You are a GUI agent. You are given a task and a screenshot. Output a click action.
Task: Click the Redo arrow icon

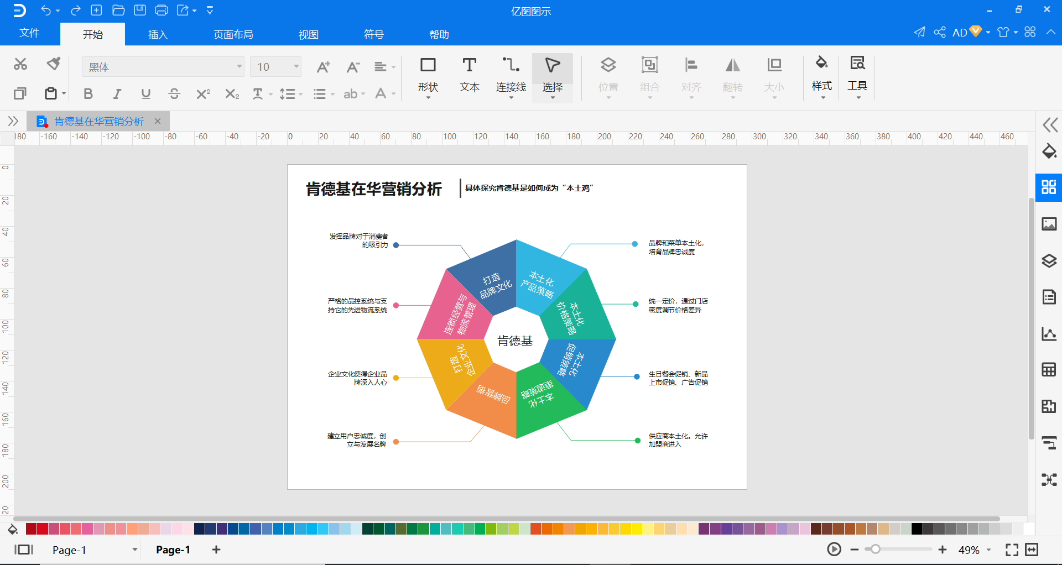point(76,11)
